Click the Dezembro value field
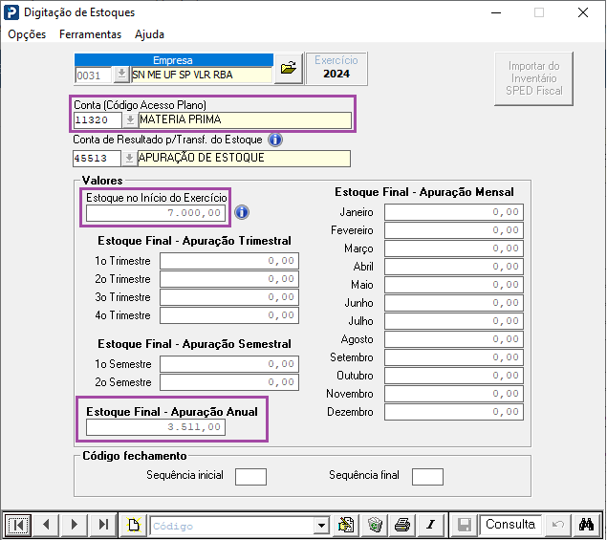Viewport: 607px width, 540px height. pos(454,412)
